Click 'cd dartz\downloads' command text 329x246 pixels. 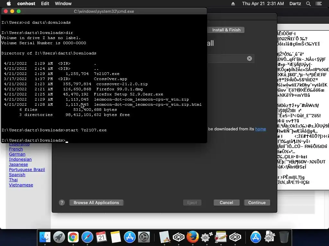(x=48, y=22)
